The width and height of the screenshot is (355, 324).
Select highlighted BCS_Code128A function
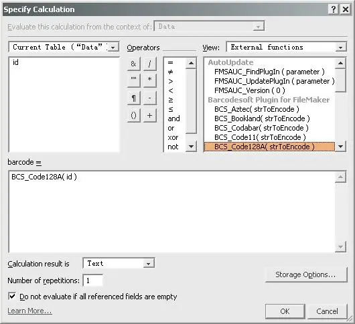pyautogui.click(x=269, y=147)
